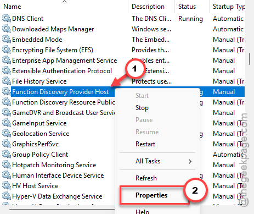Viewport: 254px width, 214px height.
Task: Click the Extensible Authentication Protocol icon
Action: 7,71
